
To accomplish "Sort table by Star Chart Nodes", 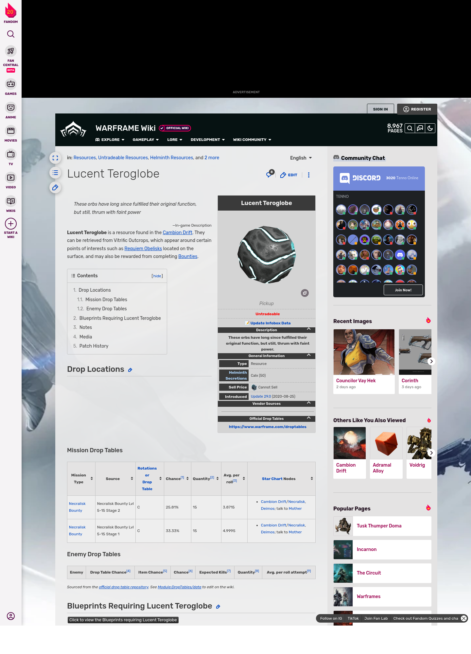I will pos(312,479).
